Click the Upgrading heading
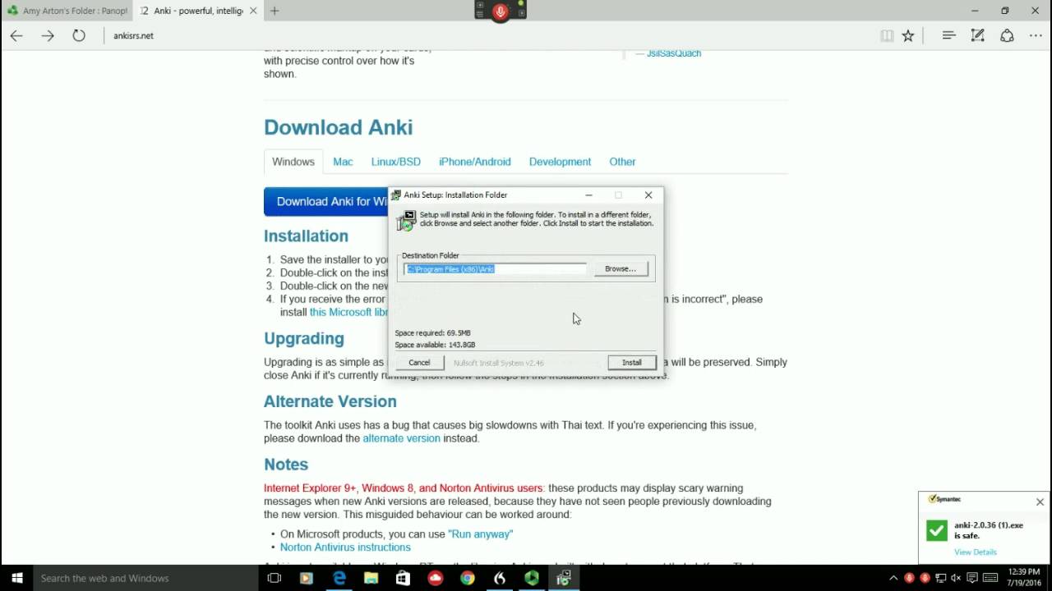 pyautogui.click(x=303, y=338)
